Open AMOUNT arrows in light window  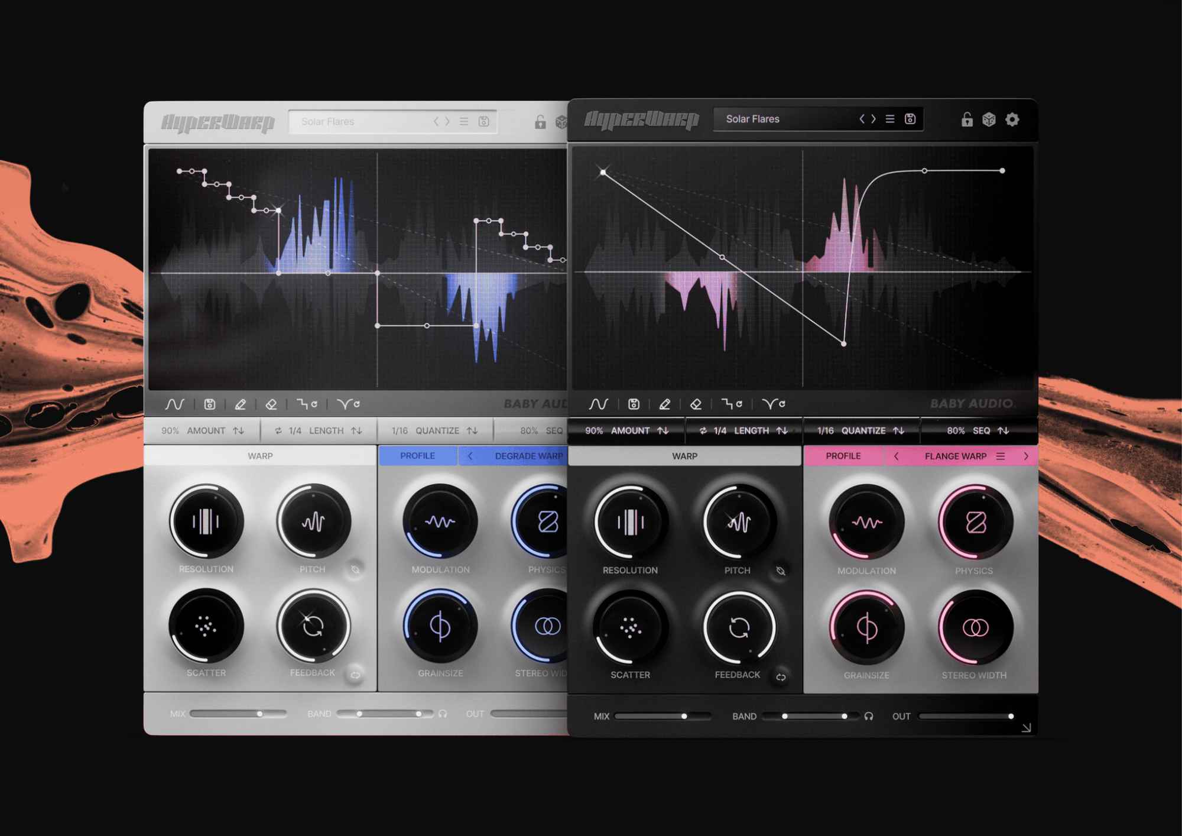(238, 430)
